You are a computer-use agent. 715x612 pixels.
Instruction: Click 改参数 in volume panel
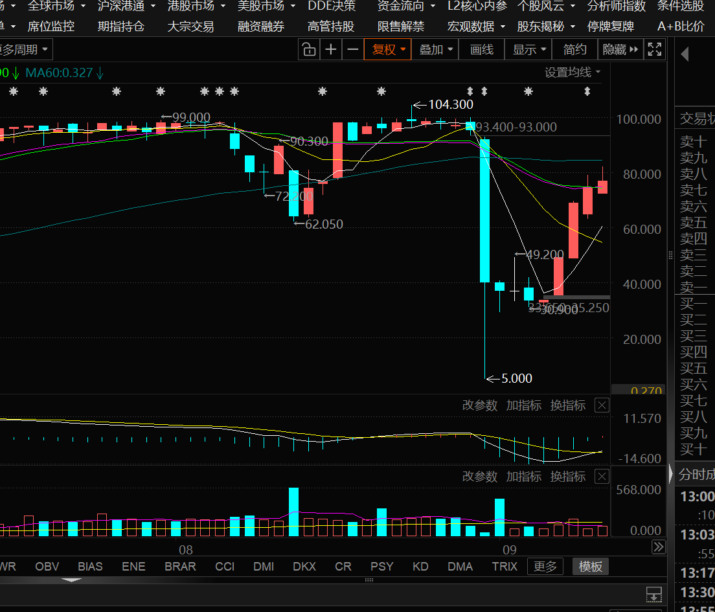(480, 477)
